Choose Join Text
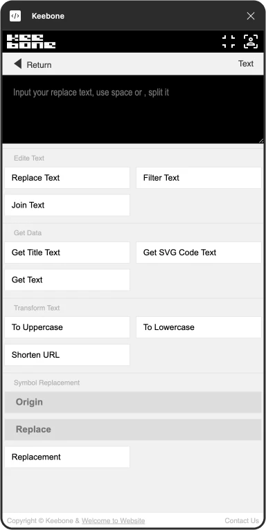The height and width of the screenshot is (530, 266). [67, 205]
